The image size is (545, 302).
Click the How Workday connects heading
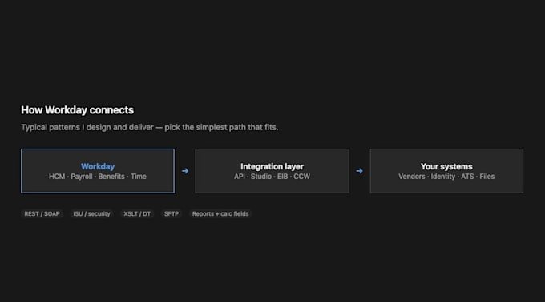pos(77,110)
